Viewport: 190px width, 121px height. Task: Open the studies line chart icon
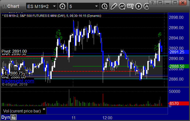pos(122,6)
